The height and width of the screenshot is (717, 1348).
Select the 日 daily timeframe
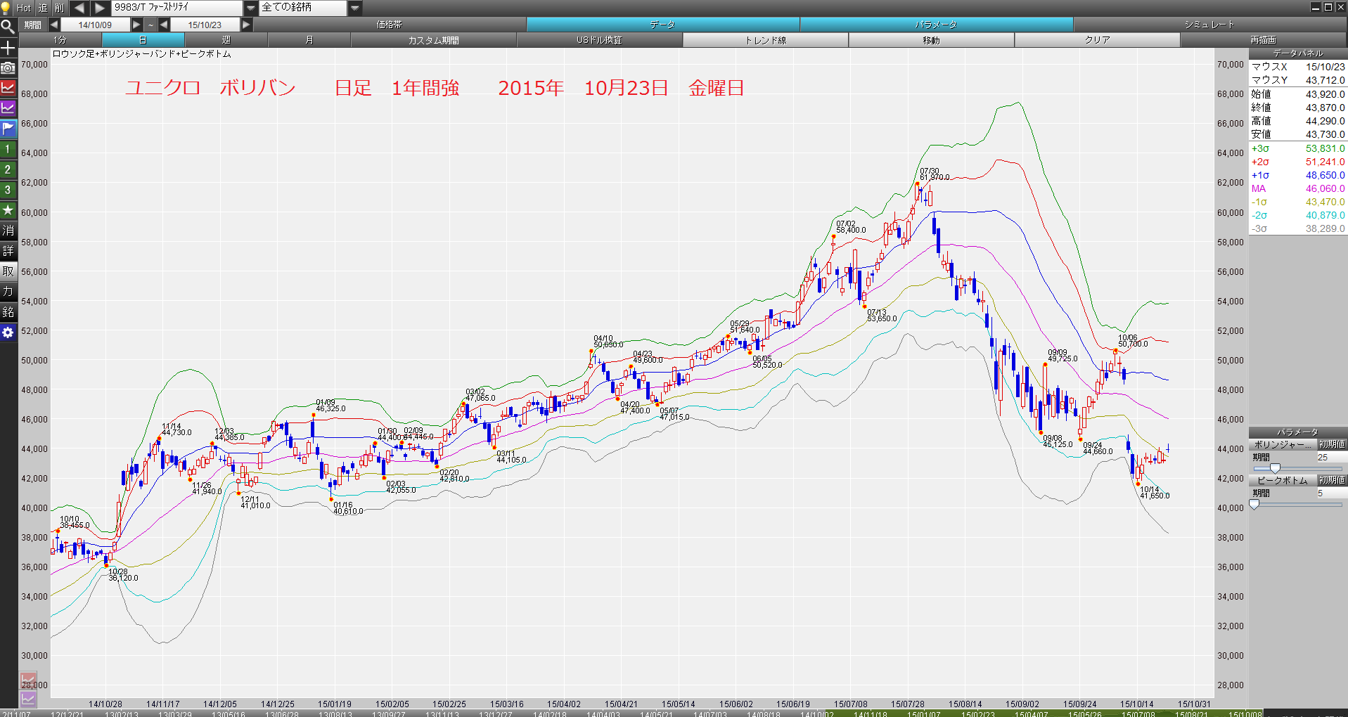[143, 40]
